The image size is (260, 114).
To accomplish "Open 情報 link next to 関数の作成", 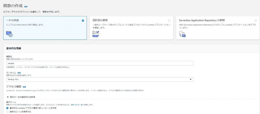I will coord(26,7).
